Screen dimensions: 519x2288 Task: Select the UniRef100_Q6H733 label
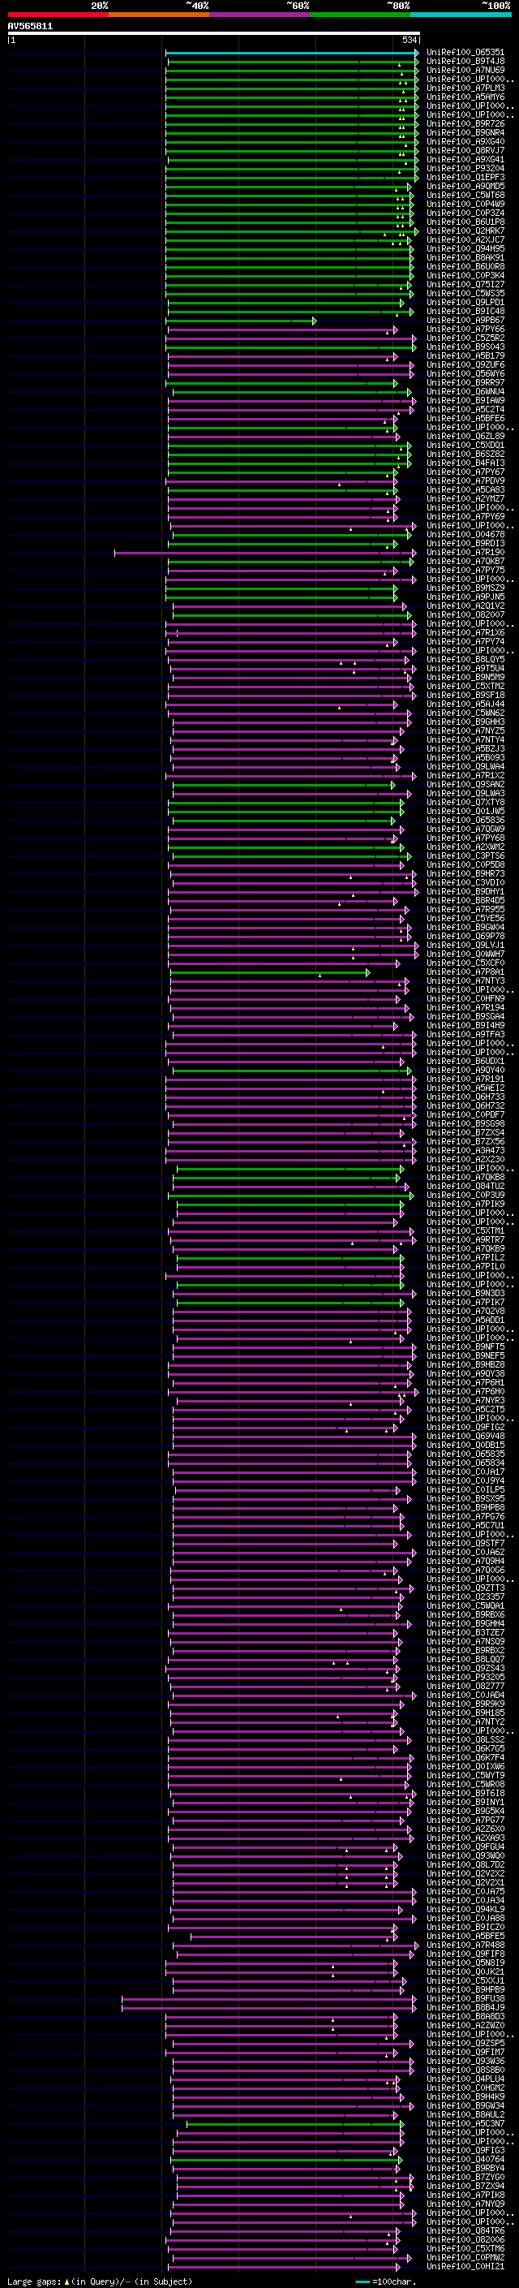pos(465,1097)
